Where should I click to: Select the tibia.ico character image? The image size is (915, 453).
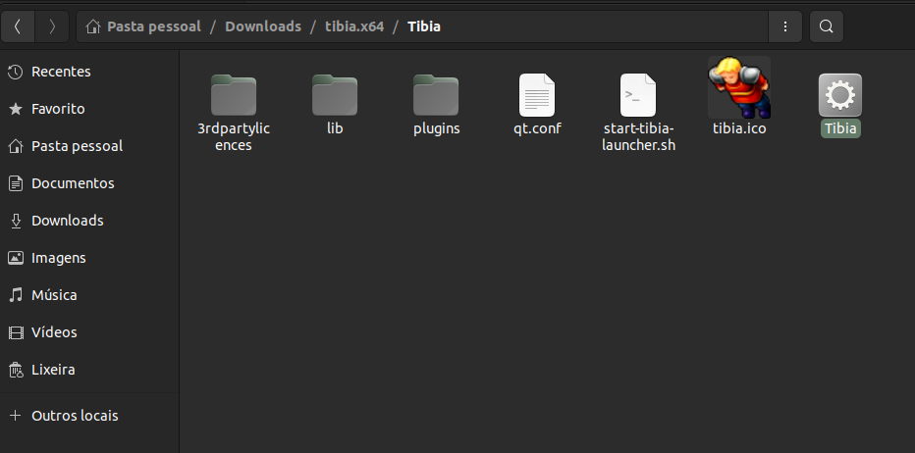pyautogui.click(x=739, y=87)
